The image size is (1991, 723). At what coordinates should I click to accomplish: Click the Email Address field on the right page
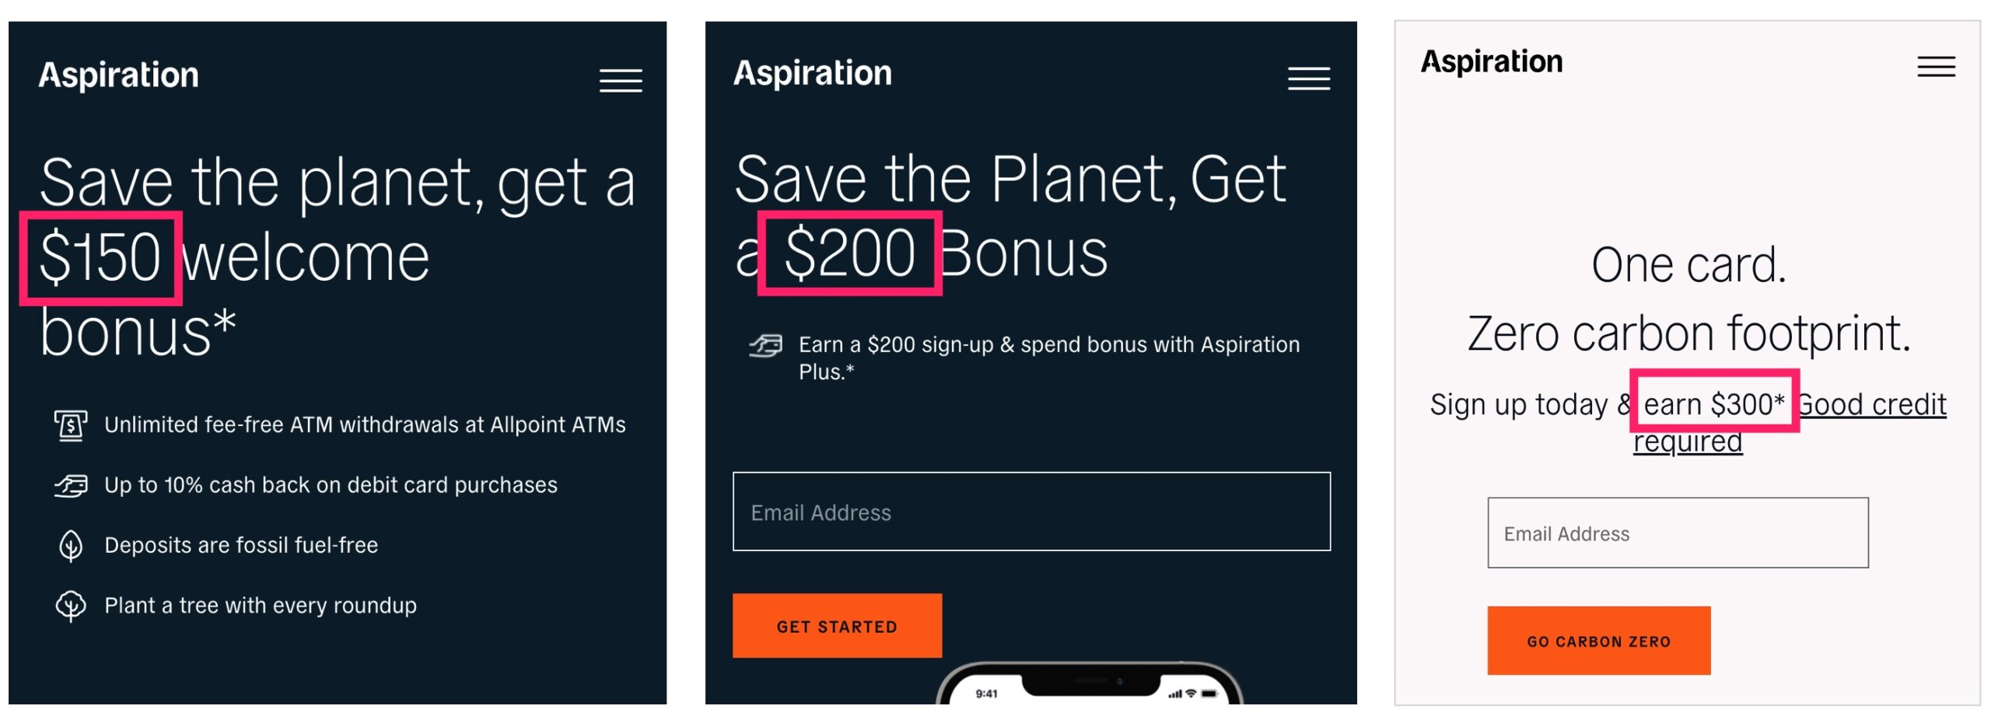click(1676, 533)
